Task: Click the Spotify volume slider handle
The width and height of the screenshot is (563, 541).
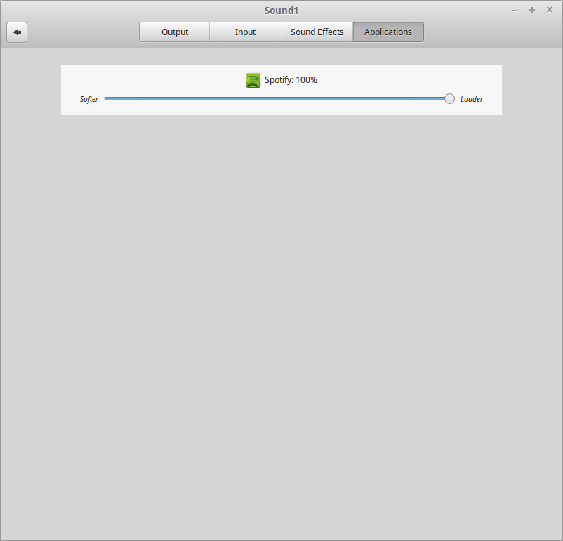Action: pos(449,99)
